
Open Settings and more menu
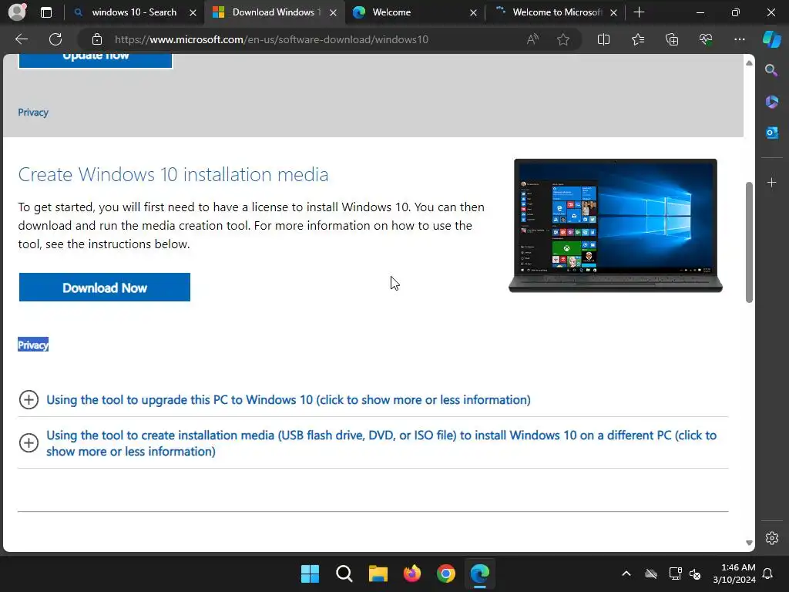tap(739, 39)
